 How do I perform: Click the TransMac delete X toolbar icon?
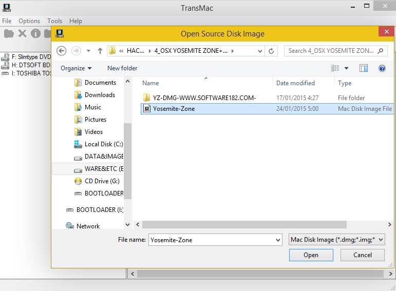tap(23, 33)
